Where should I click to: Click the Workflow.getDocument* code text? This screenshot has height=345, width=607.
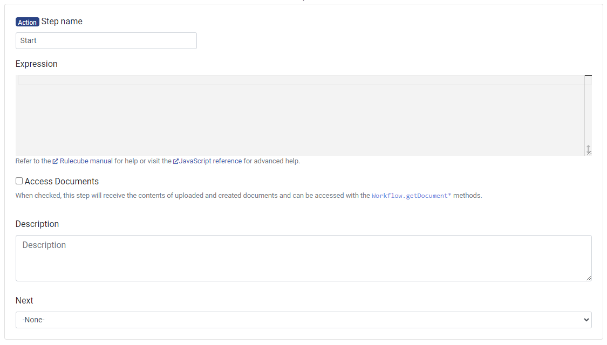(411, 196)
